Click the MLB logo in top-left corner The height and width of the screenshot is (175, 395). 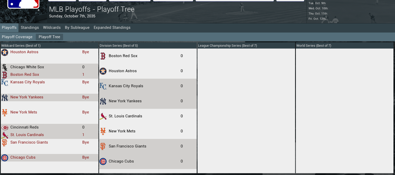[x=23, y=4]
